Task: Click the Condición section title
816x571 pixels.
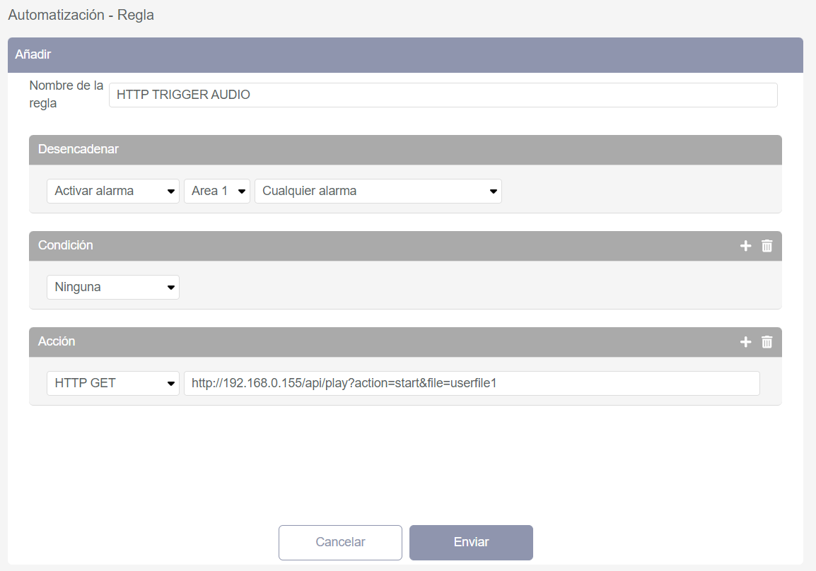Action: point(66,245)
